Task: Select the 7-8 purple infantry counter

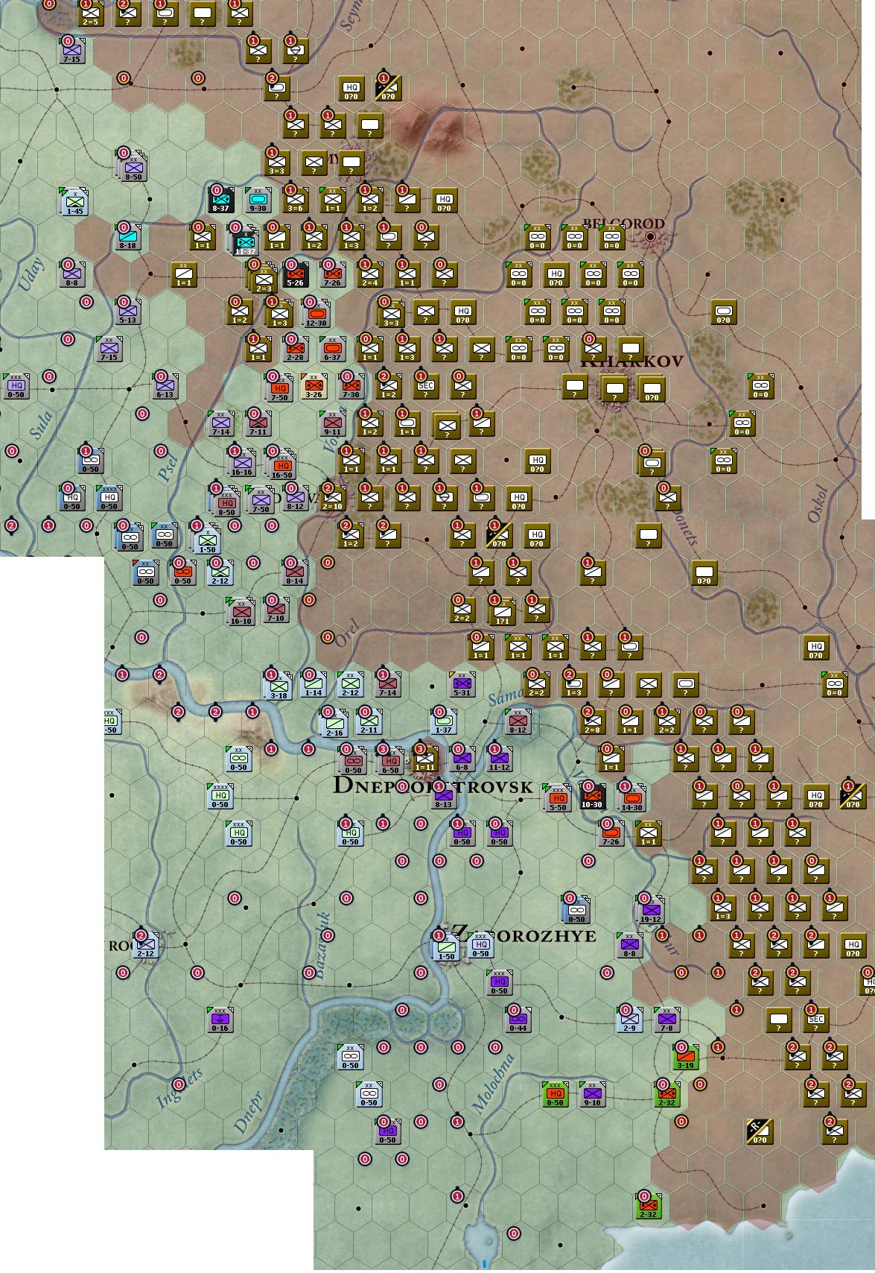Action: pos(667,1020)
